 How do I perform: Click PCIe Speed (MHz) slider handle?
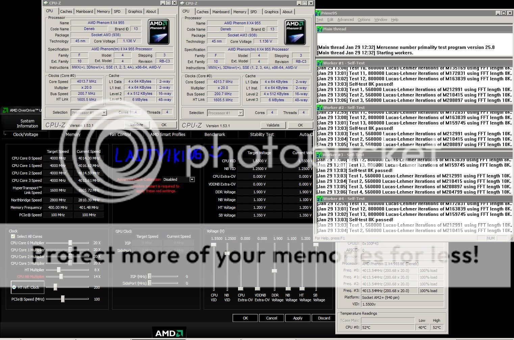63,299
